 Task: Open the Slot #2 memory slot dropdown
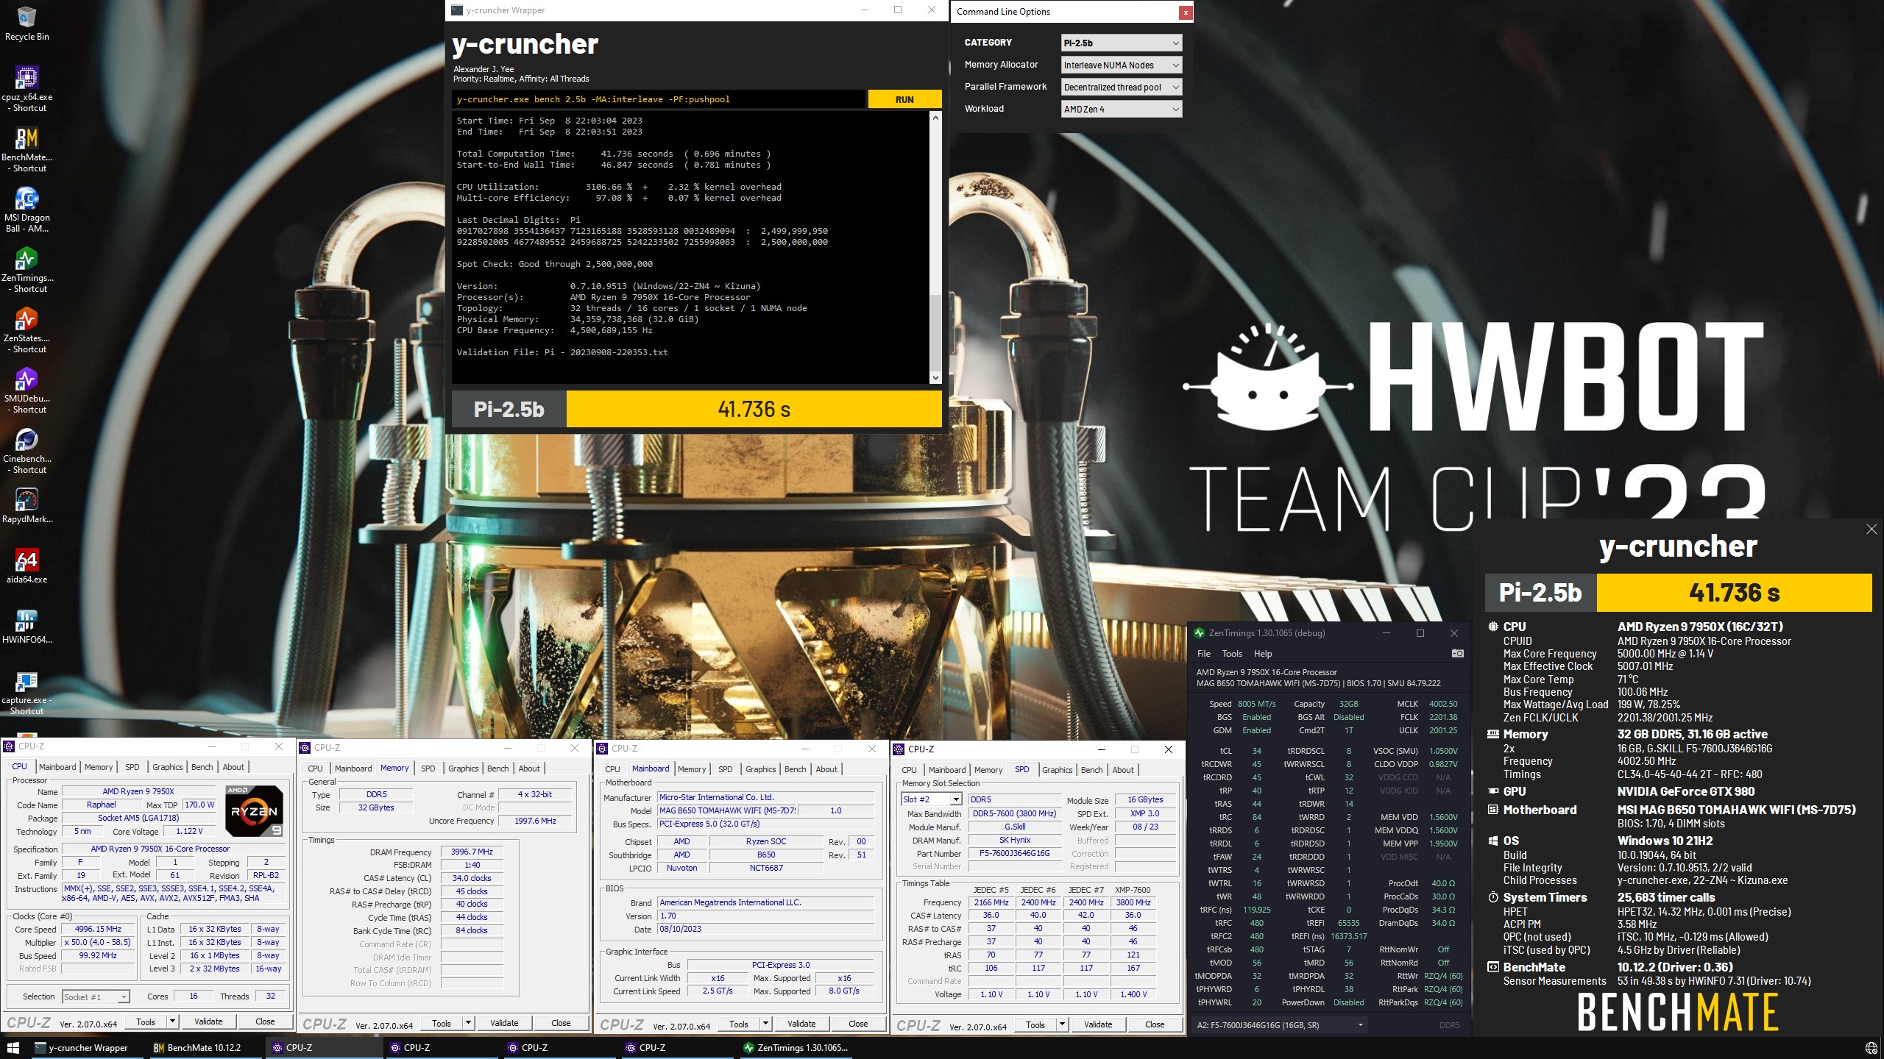932,799
